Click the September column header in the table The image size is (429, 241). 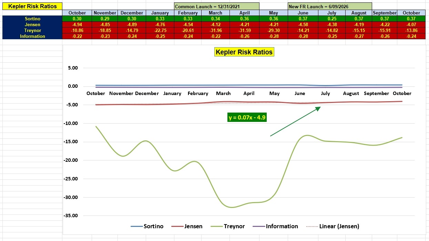point(385,13)
